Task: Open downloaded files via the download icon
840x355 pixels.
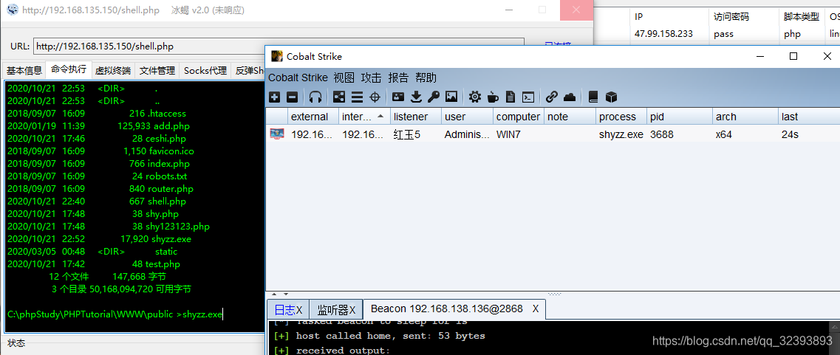Action: tap(416, 97)
